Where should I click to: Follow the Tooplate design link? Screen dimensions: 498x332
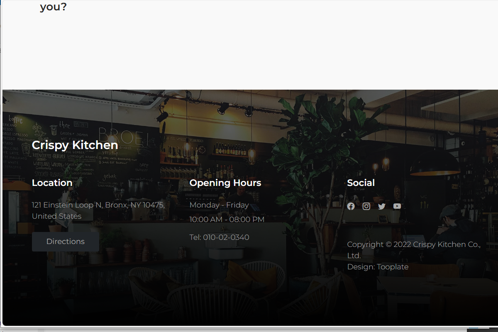click(x=393, y=267)
